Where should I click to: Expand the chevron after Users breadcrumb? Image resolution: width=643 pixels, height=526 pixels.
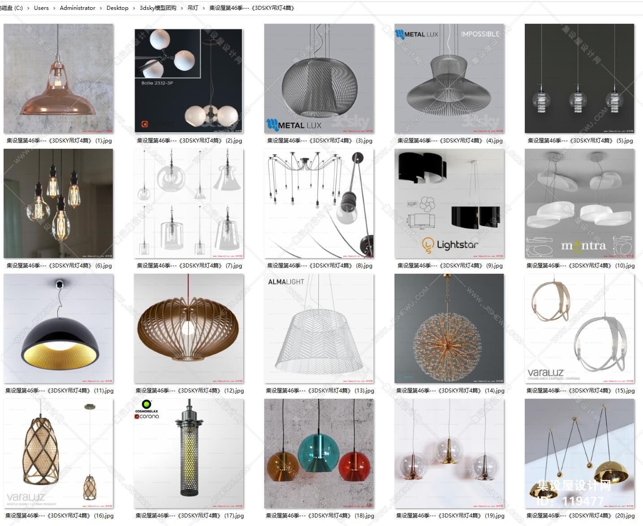point(54,8)
